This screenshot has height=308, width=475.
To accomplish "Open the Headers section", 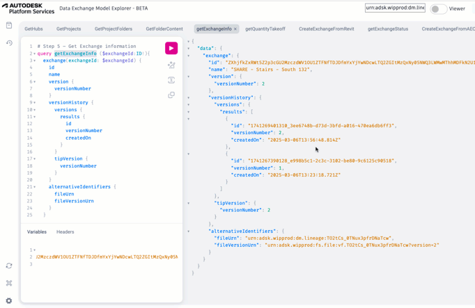I will tap(65, 232).
